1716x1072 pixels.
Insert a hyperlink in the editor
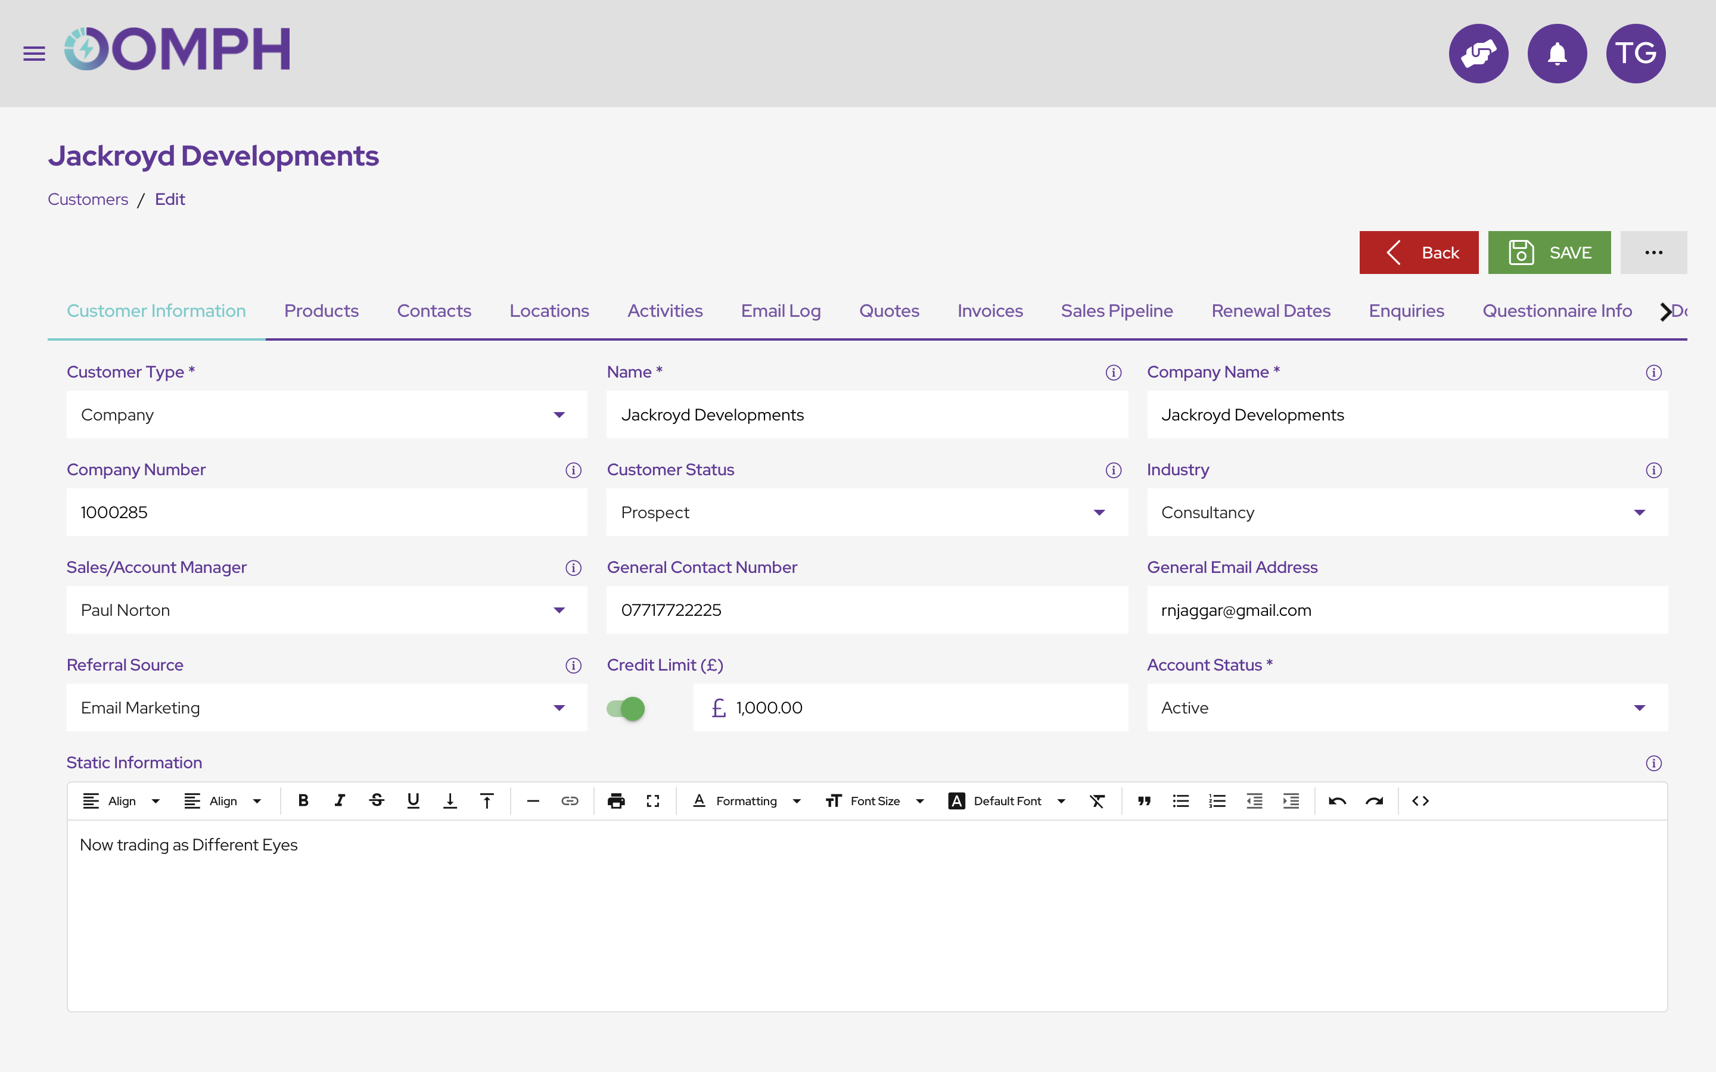(570, 800)
